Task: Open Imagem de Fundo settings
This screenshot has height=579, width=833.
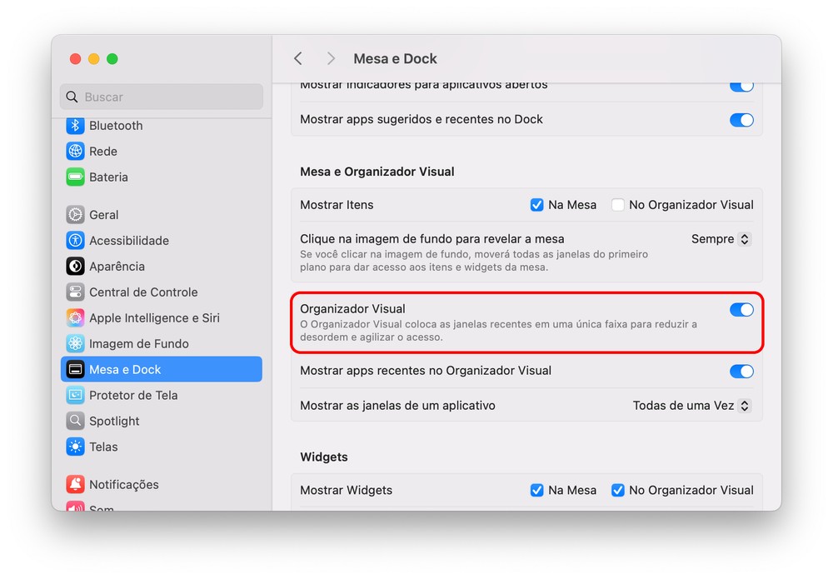Action: coord(161,344)
